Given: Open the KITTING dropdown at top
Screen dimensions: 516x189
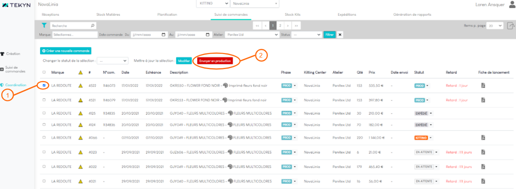Looking at the screenshot, I should click(x=213, y=4).
